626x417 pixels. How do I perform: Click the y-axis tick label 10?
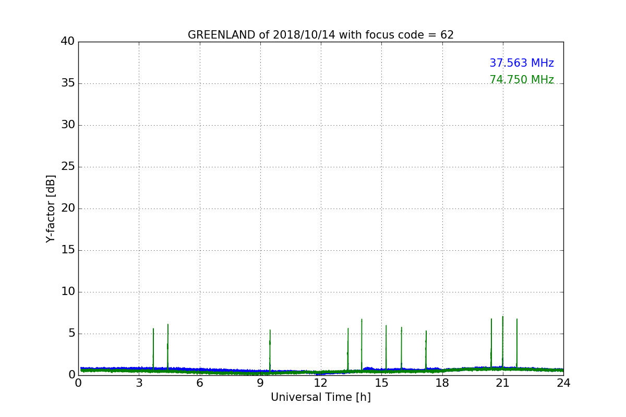pos(68,291)
